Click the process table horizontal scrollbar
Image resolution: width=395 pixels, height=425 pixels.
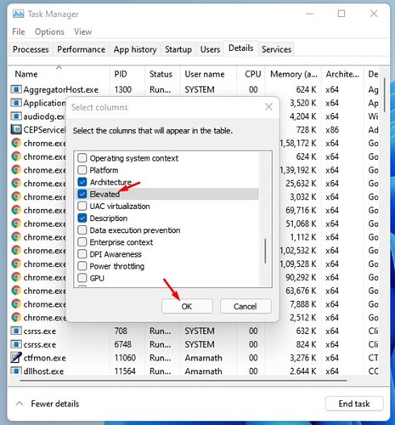coord(183,380)
